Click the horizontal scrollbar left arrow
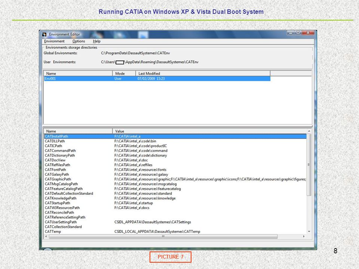 point(46,236)
